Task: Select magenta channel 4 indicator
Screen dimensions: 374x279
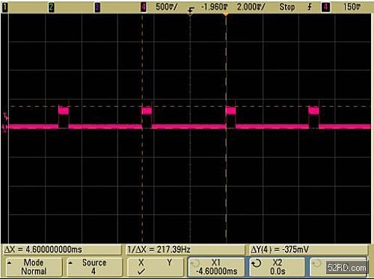Action: tap(144, 7)
